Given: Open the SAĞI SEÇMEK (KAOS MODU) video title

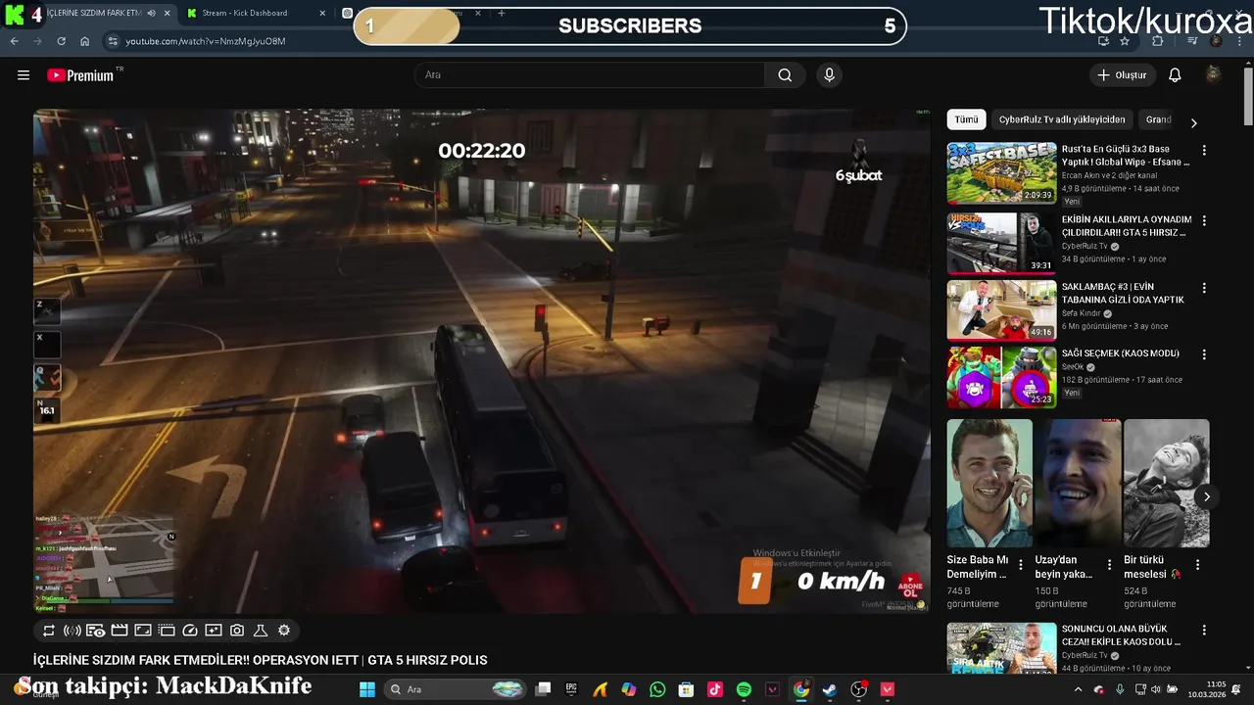Looking at the screenshot, I should tap(1121, 353).
